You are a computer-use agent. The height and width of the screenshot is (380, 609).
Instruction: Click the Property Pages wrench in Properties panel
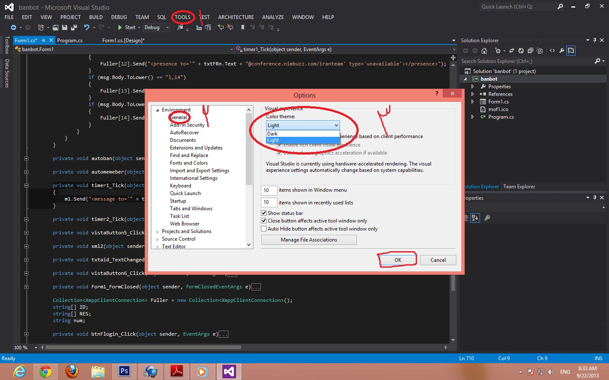pyautogui.click(x=487, y=218)
